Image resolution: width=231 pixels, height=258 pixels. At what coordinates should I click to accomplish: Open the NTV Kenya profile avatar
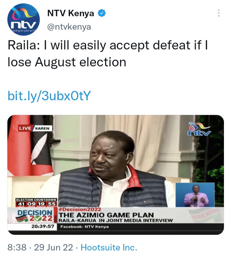(x=23, y=20)
